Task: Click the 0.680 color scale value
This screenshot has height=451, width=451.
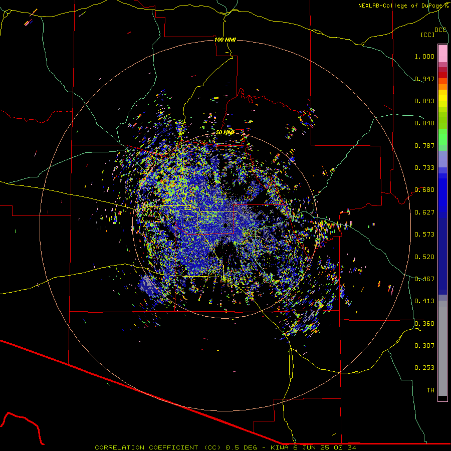Action: coord(424,190)
